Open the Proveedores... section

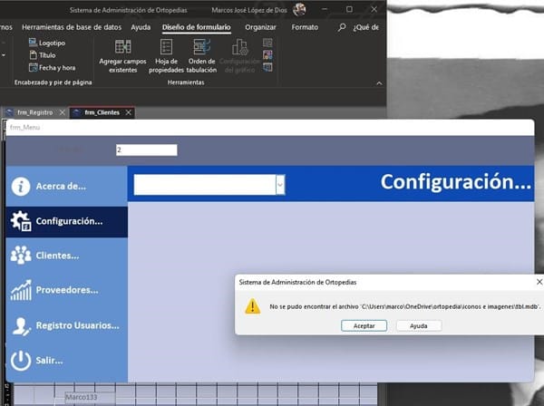click(67, 290)
